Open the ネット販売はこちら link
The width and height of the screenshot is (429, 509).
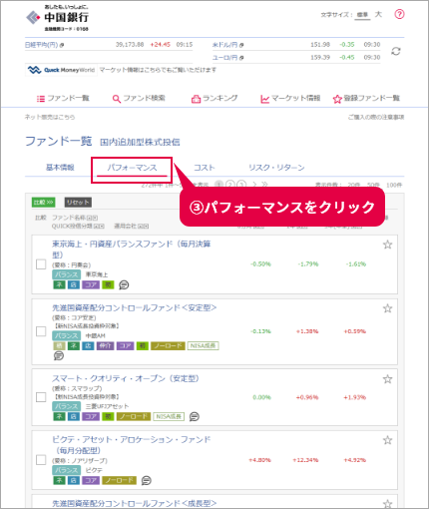click(50, 117)
